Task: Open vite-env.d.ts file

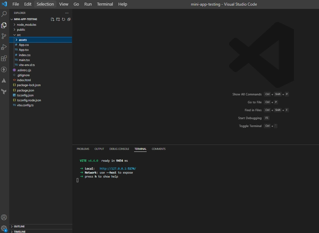Action: (41, 65)
